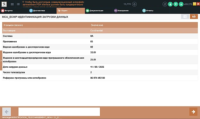Select the Версия калибровки row label
This screenshot has width=200, height=119.
coord(26,47)
